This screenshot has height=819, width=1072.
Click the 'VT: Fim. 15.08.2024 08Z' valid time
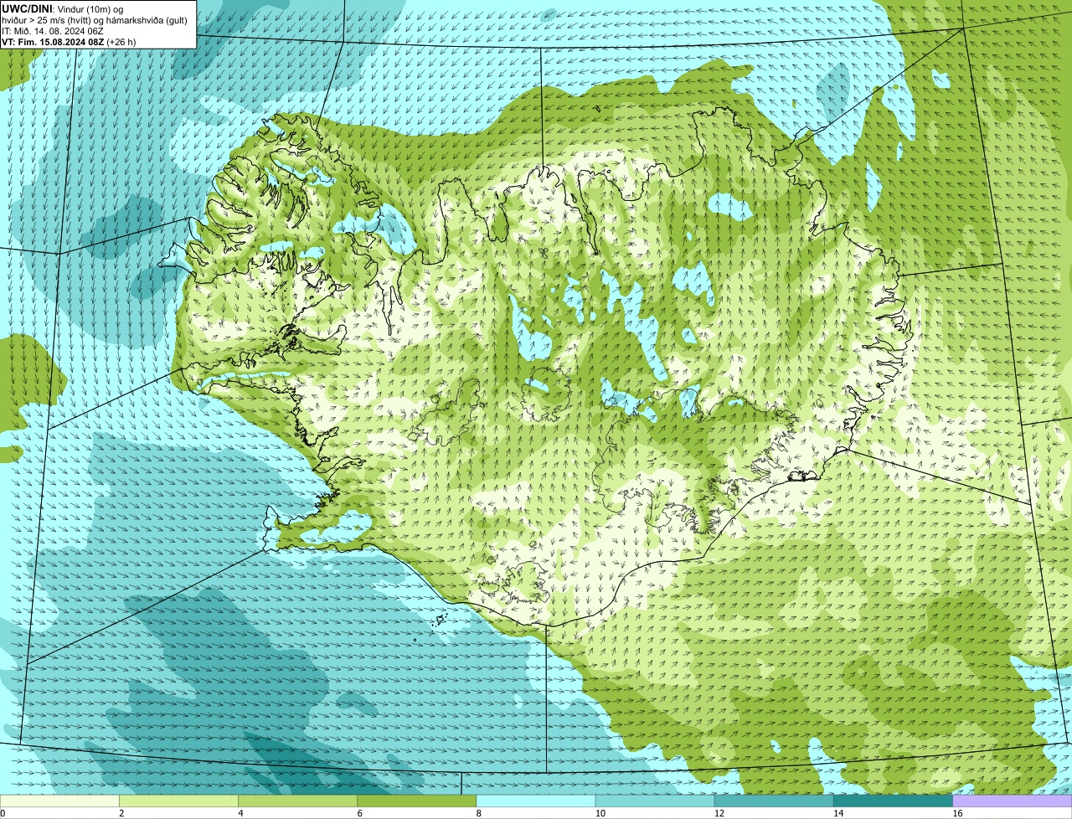pos(53,42)
